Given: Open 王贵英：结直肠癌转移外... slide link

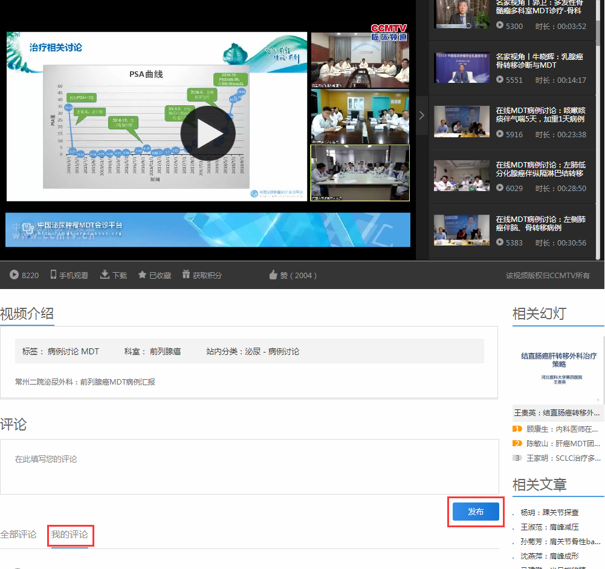Looking at the screenshot, I should (557, 412).
